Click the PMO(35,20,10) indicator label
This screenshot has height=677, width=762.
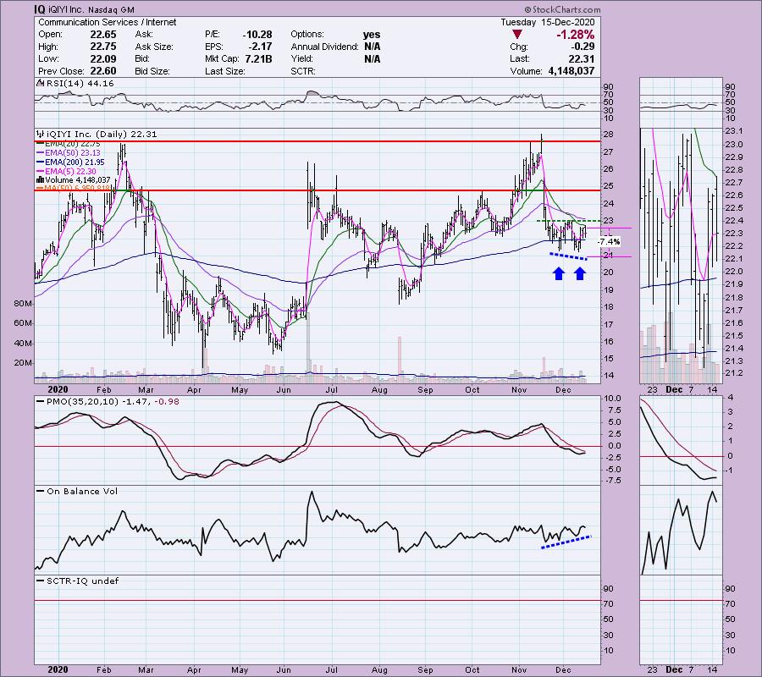point(82,402)
